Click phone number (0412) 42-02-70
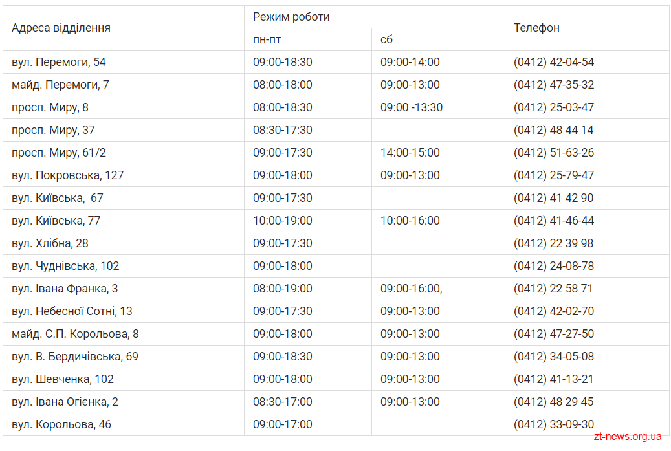The height and width of the screenshot is (451, 671). coord(554,311)
